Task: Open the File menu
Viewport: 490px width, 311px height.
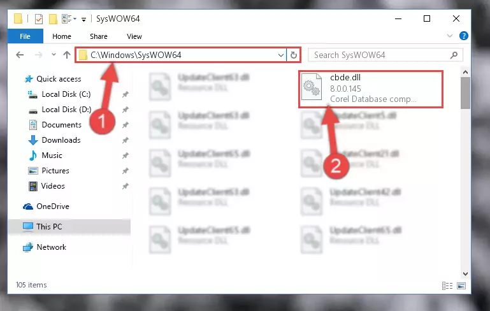Action: pyautogui.click(x=25, y=36)
